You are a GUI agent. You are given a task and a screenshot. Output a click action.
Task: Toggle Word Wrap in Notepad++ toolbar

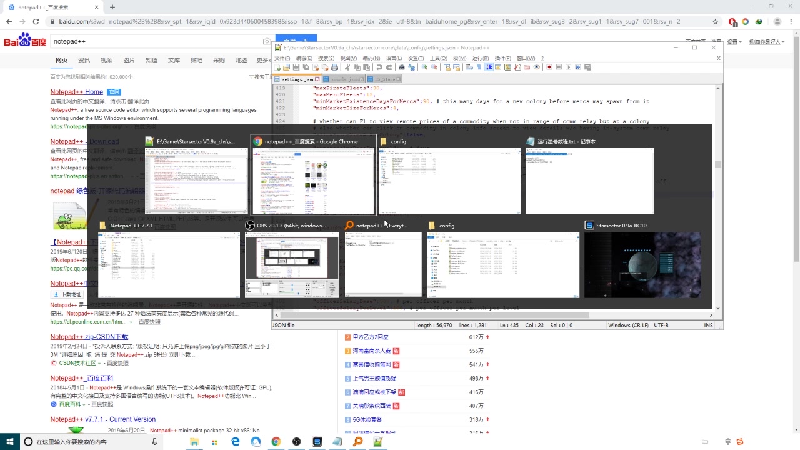(469, 67)
